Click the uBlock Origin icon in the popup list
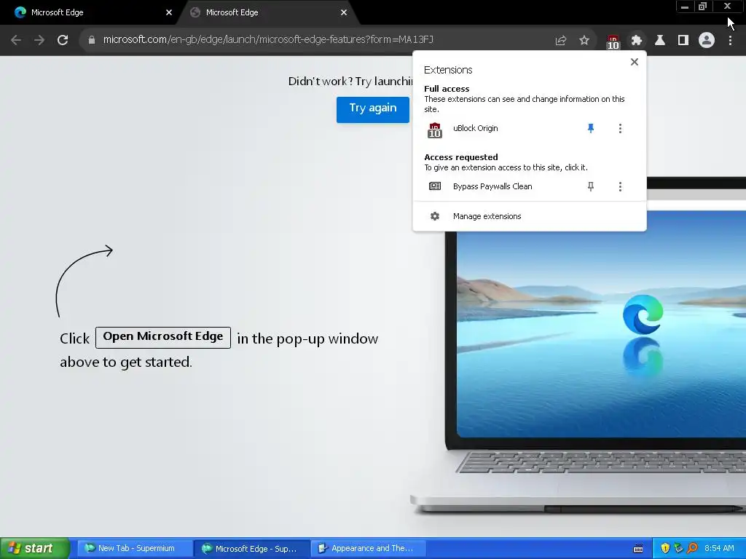This screenshot has width=746, height=559. [x=434, y=130]
